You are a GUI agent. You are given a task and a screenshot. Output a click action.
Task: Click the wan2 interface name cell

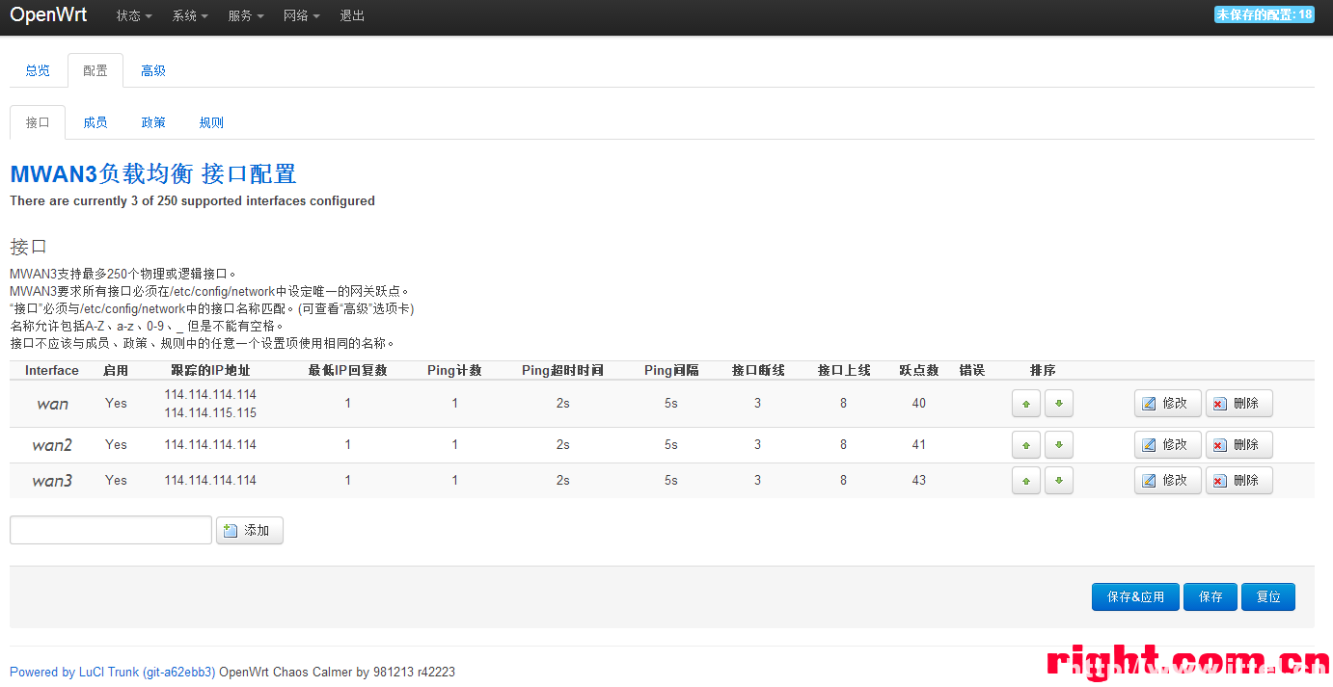click(x=52, y=445)
